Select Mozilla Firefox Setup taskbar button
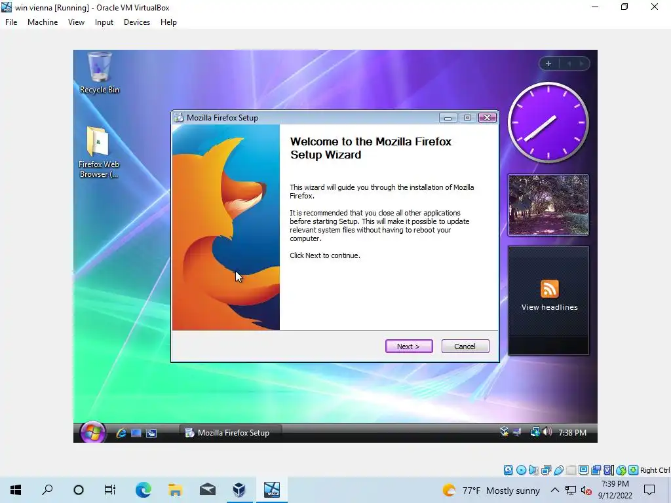 230,433
